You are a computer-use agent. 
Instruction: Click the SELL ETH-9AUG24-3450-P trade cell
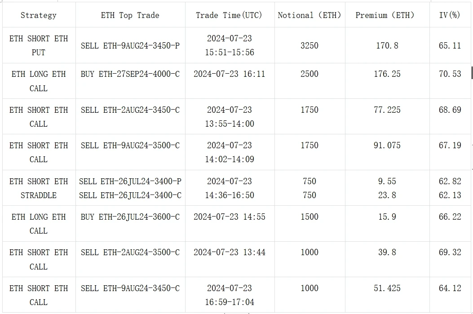click(x=130, y=46)
